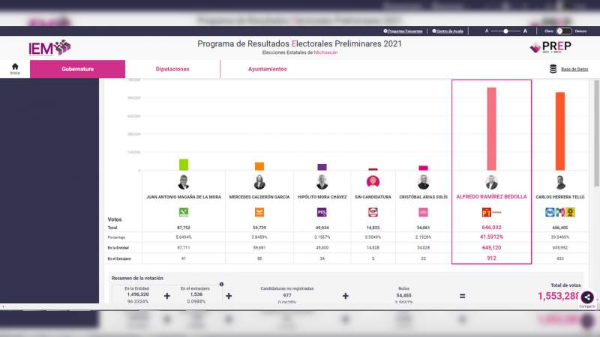
Task: Click the pink party icon under Cristóbal Arias
Action: coord(423,212)
